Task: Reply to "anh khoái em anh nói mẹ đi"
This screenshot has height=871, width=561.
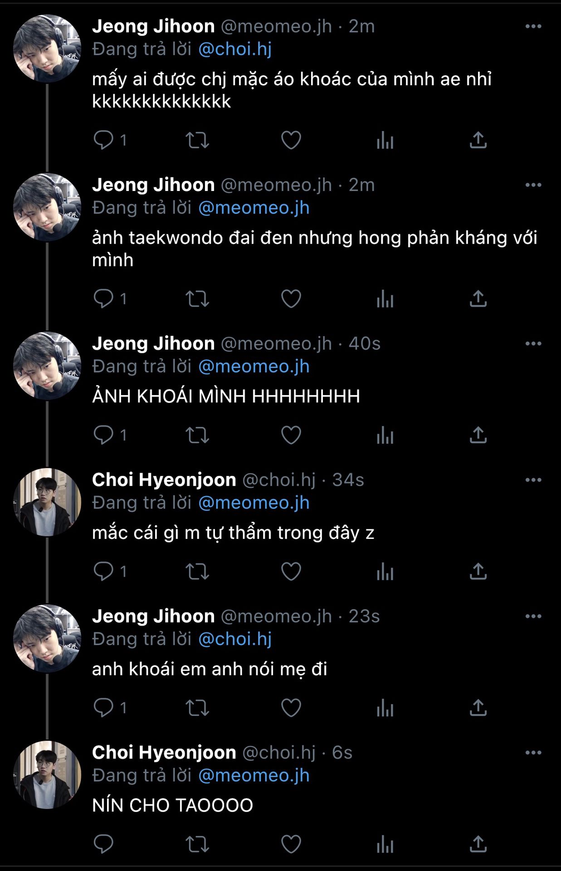Action: click(x=103, y=707)
